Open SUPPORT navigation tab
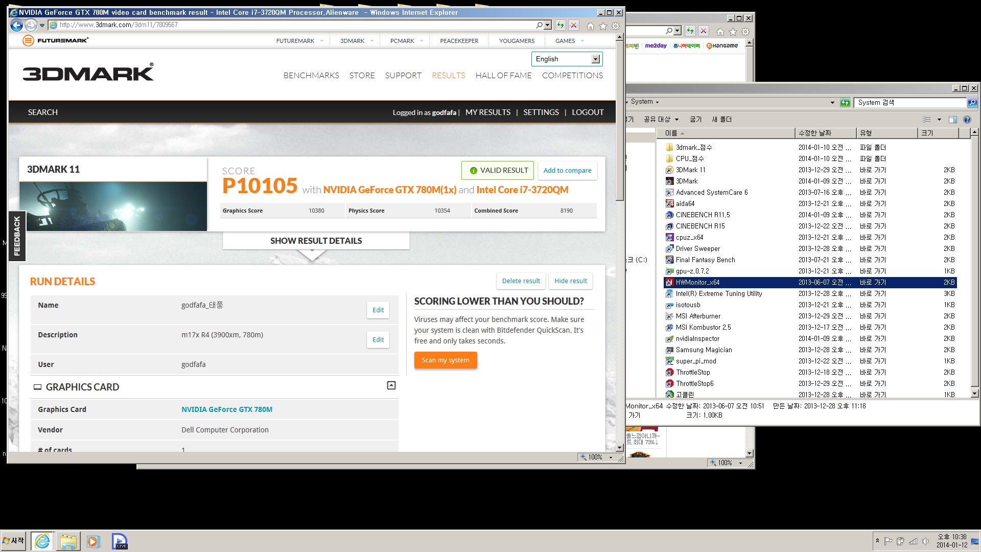 [403, 76]
